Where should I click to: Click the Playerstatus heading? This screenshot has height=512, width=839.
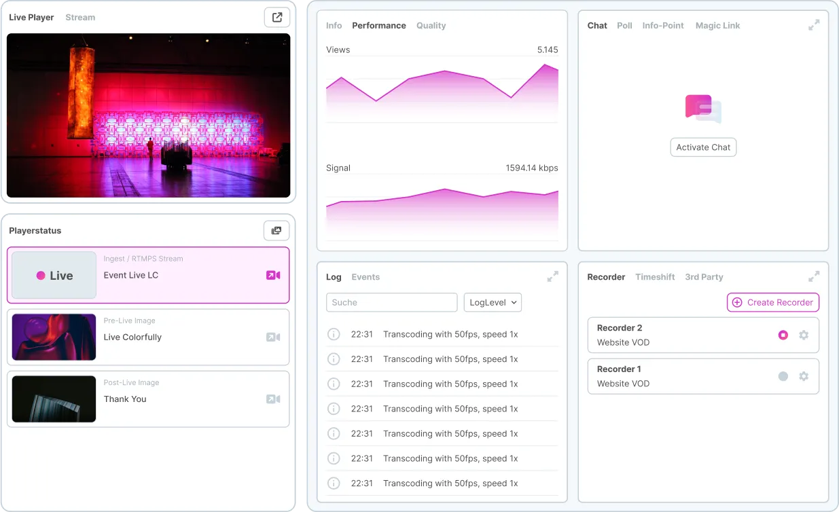pyautogui.click(x=35, y=231)
